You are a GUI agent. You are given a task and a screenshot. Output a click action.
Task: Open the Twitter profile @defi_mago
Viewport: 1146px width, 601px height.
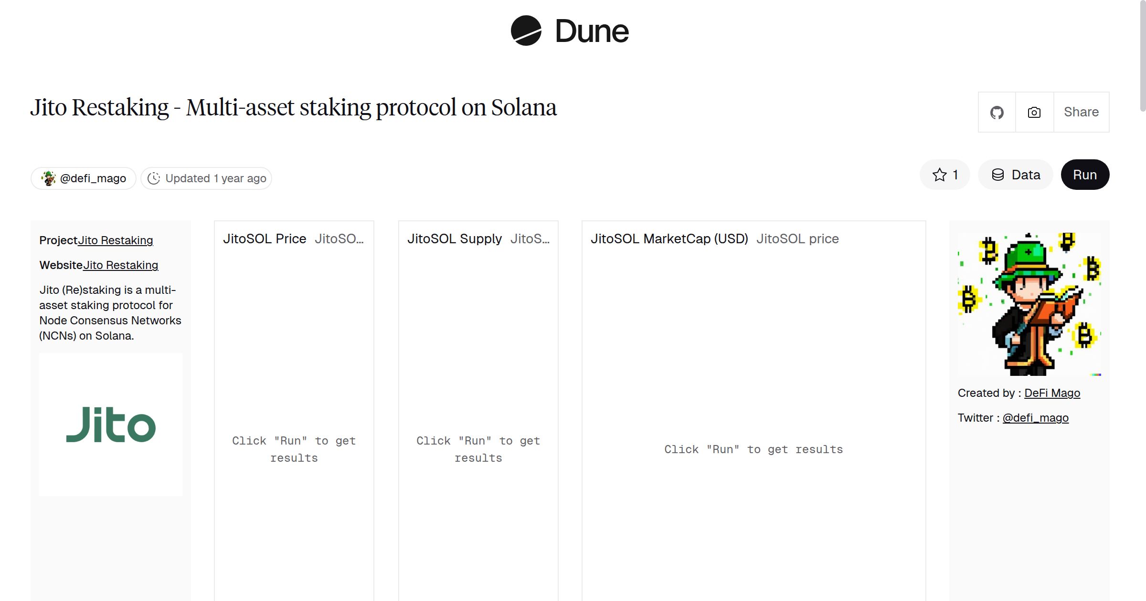[x=1036, y=417]
